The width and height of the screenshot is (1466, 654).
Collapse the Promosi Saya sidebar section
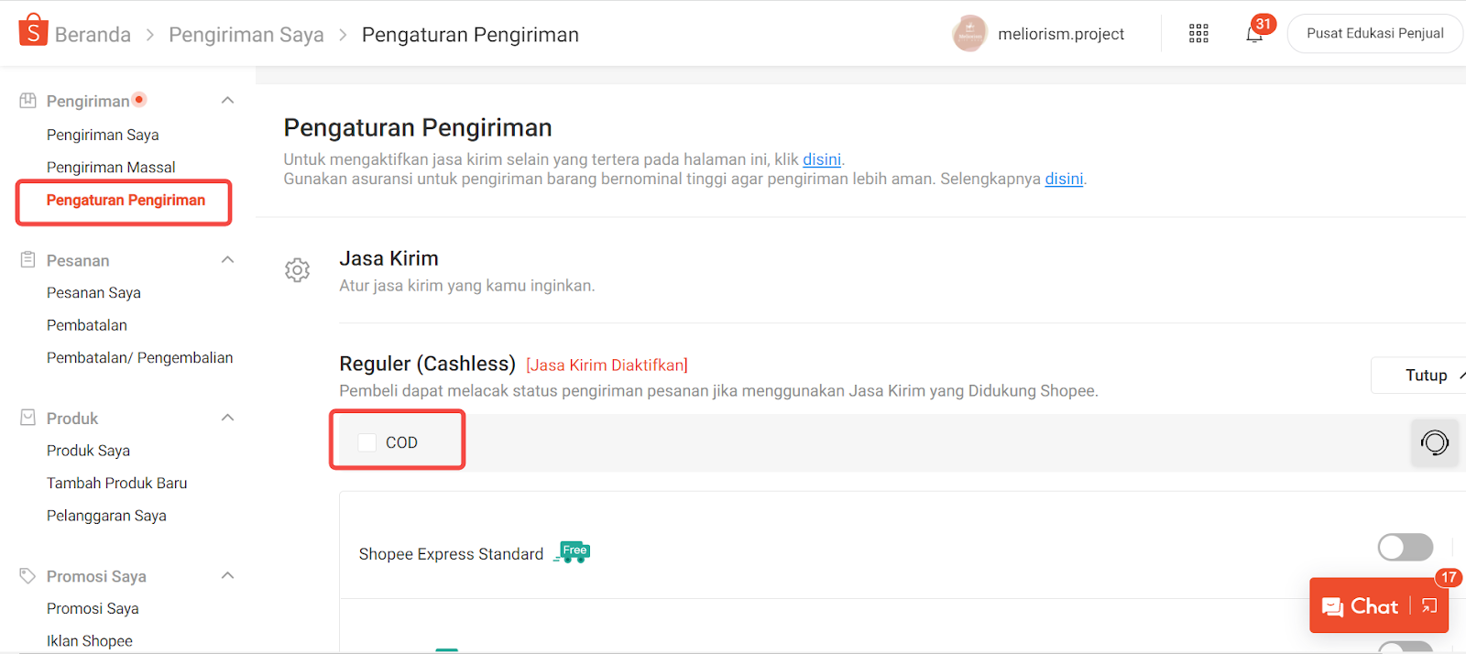pos(228,575)
